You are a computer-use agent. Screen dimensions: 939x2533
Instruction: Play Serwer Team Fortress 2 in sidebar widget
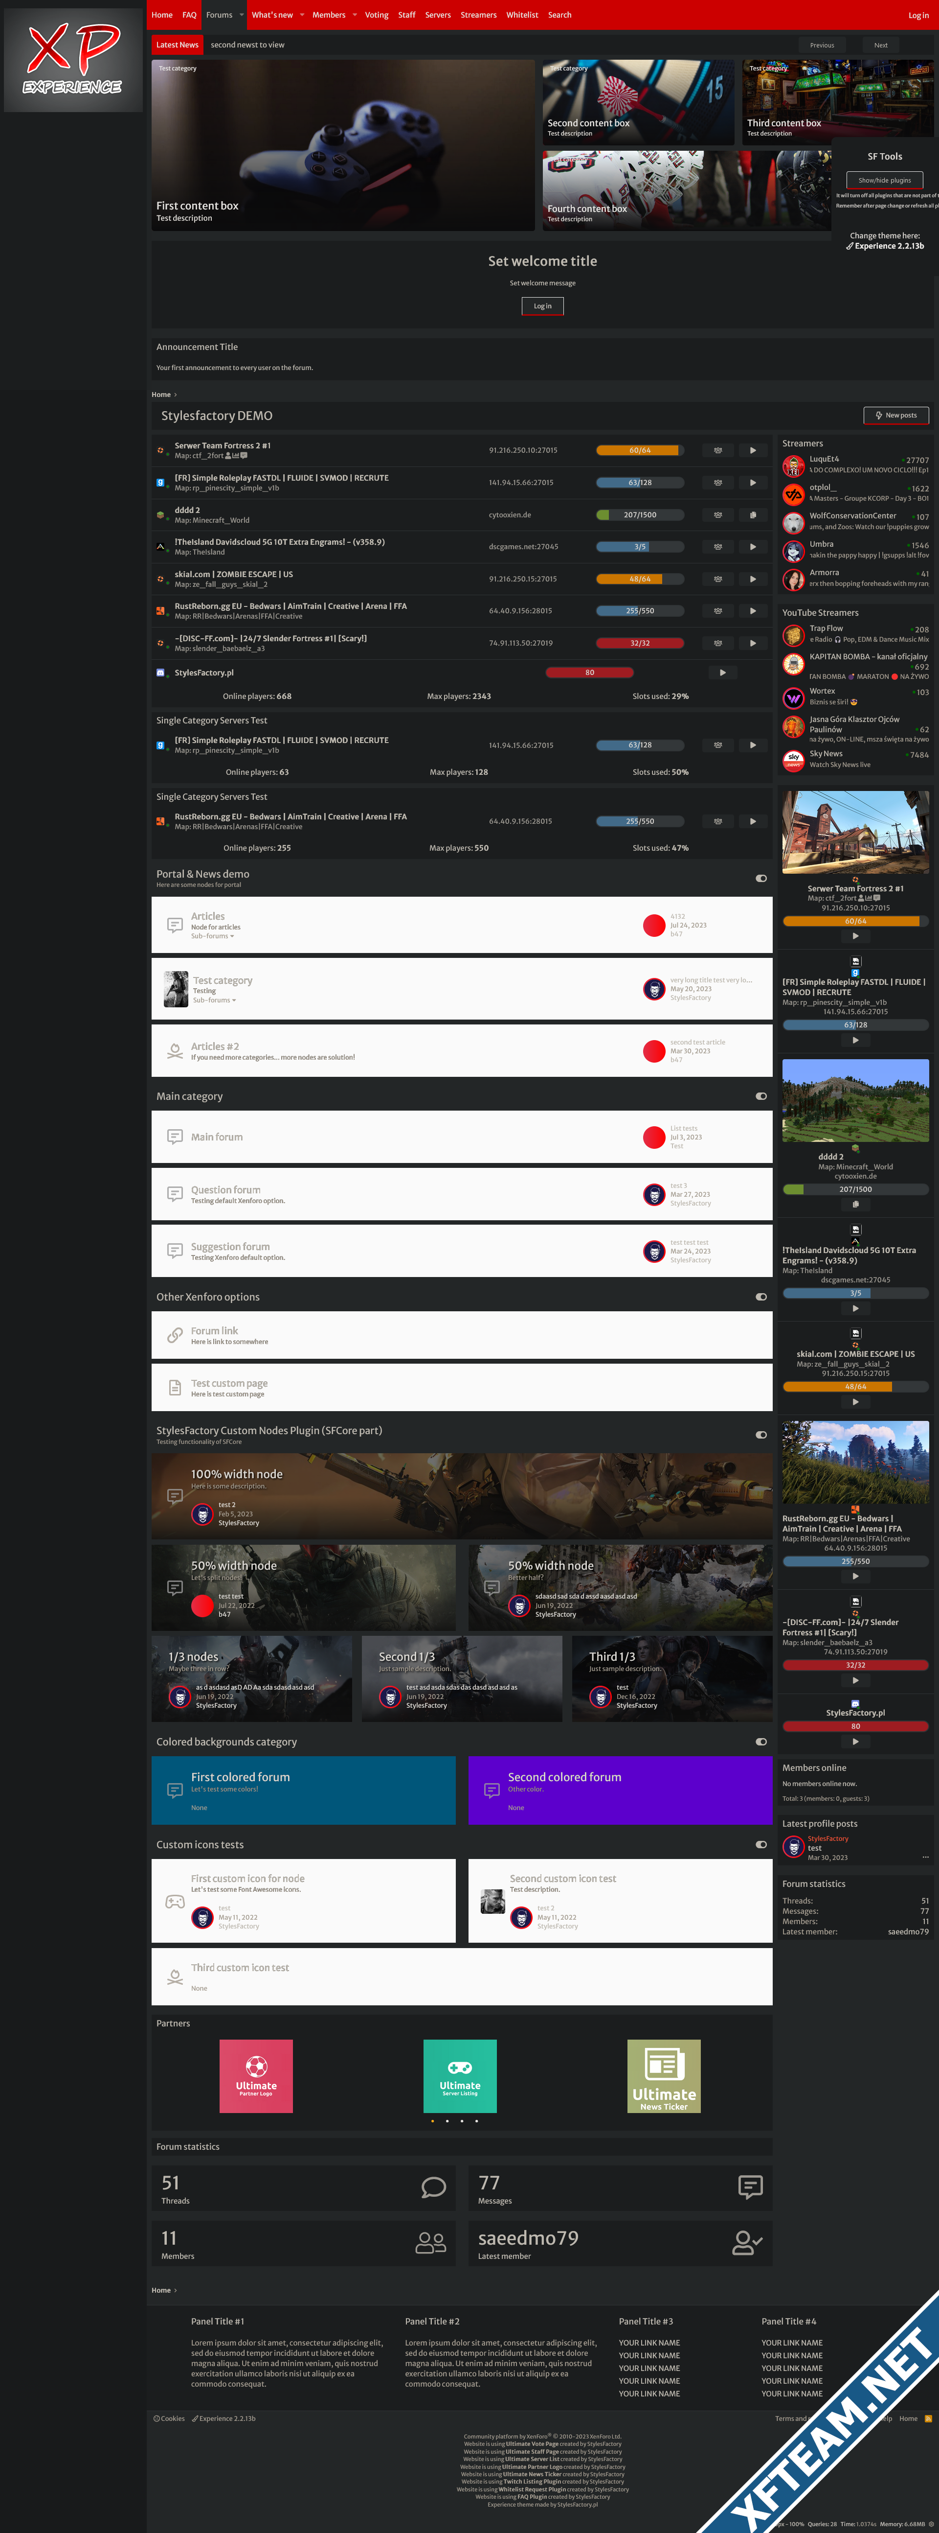855,936
